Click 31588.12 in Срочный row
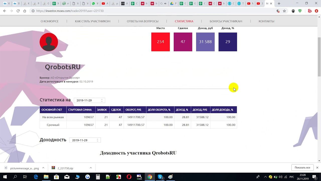Viewport: 321px width, 181px height. click(x=202, y=125)
